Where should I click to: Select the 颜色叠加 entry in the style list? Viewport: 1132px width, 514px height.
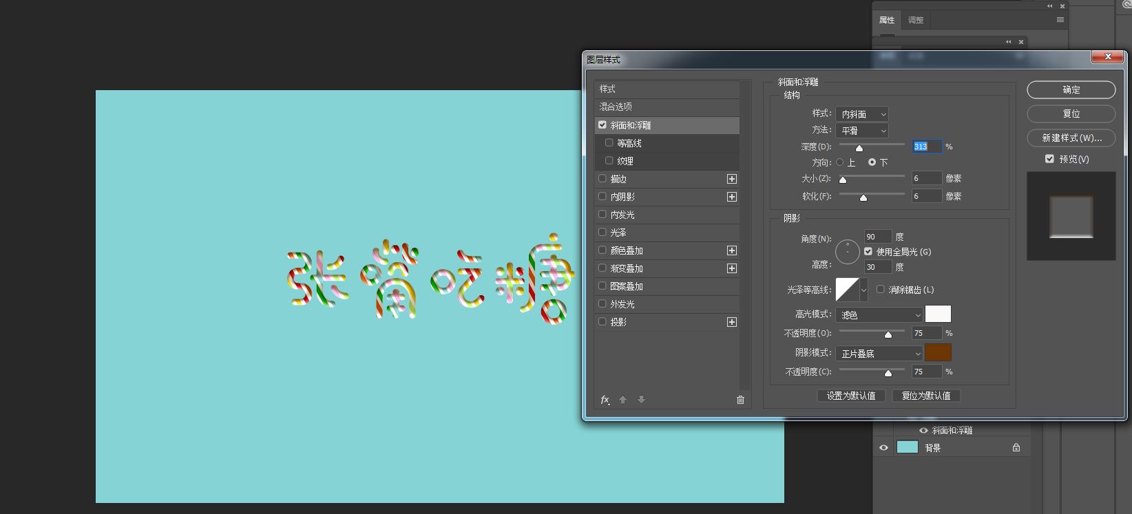point(667,250)
